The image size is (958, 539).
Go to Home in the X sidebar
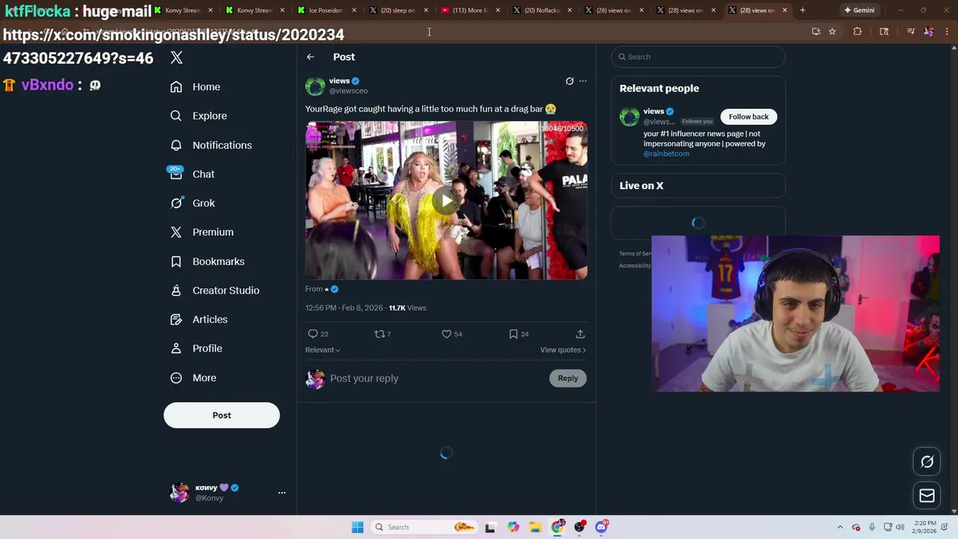[x=195, y=87]
